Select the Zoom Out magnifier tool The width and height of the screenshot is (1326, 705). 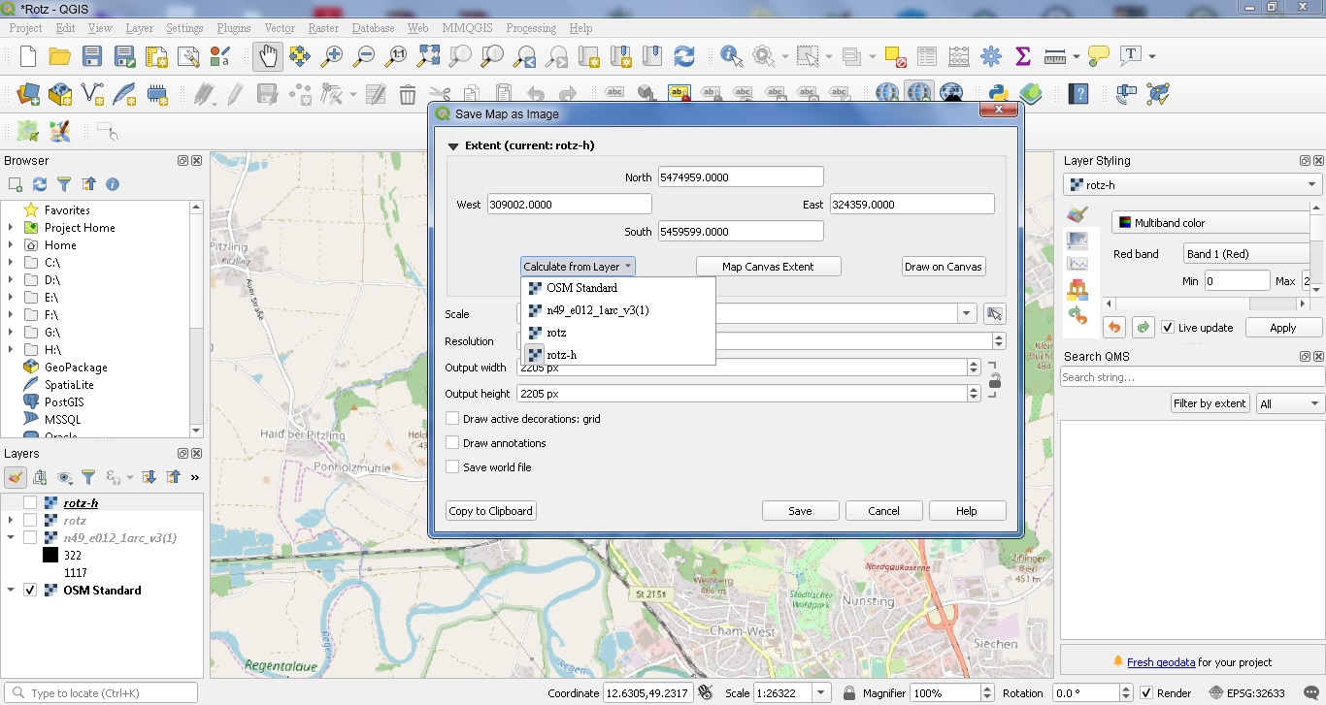(x=364, y=56)
